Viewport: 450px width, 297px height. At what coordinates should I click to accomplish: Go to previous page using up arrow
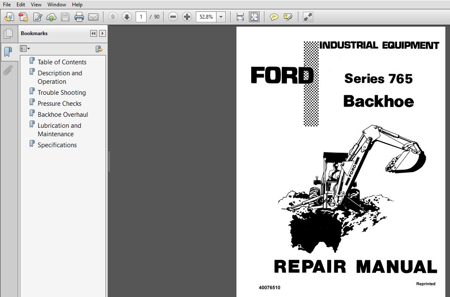pyautogui.click(x=113, y=17)
